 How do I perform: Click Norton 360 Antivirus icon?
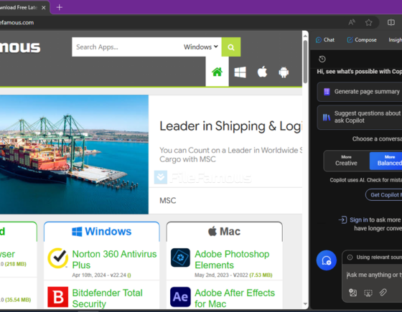(58, 257)
